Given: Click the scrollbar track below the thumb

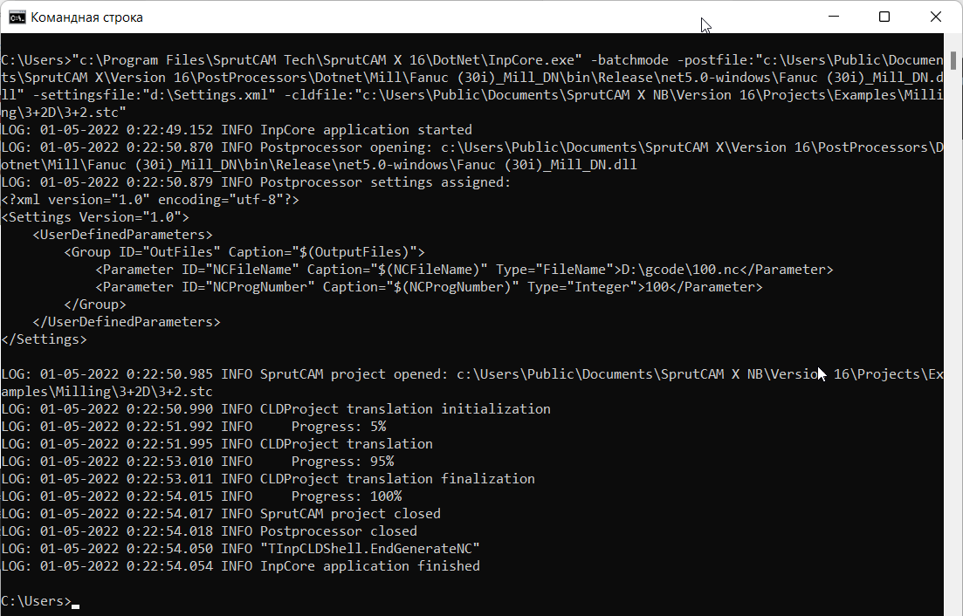Looking at the screenshot, I should tap(953, 349).
